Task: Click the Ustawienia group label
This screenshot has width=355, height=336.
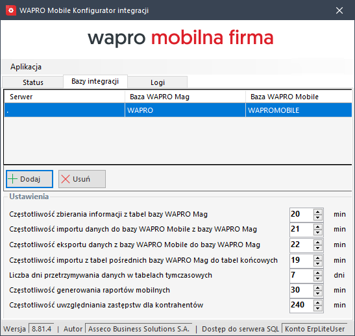Action: 29,197
